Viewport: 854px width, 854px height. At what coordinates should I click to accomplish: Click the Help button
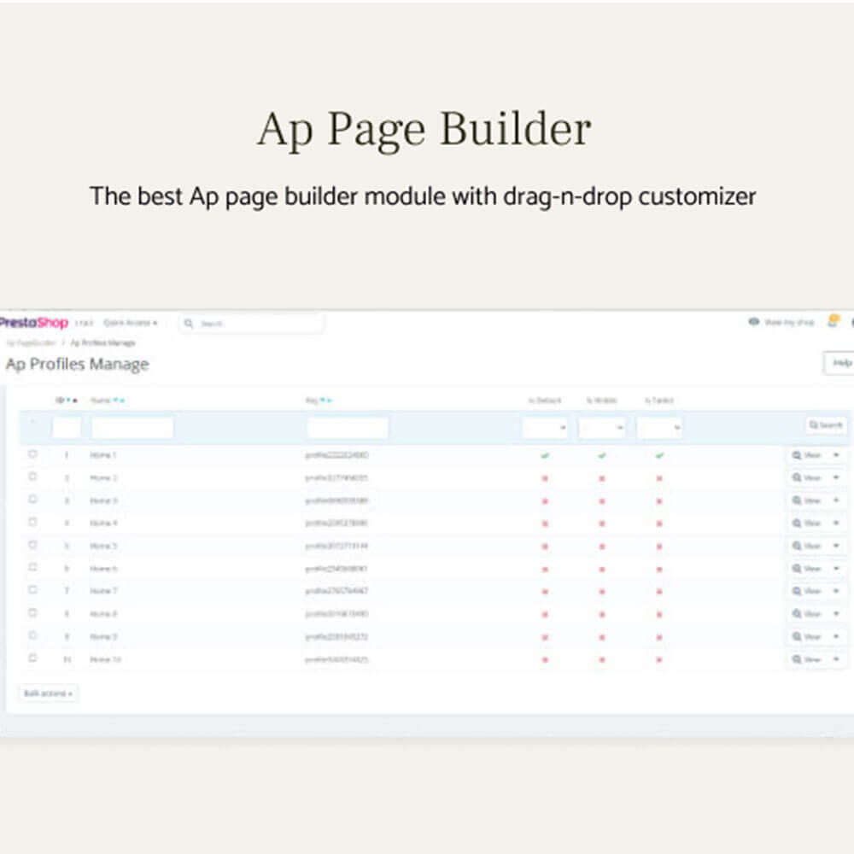[839, 363]
